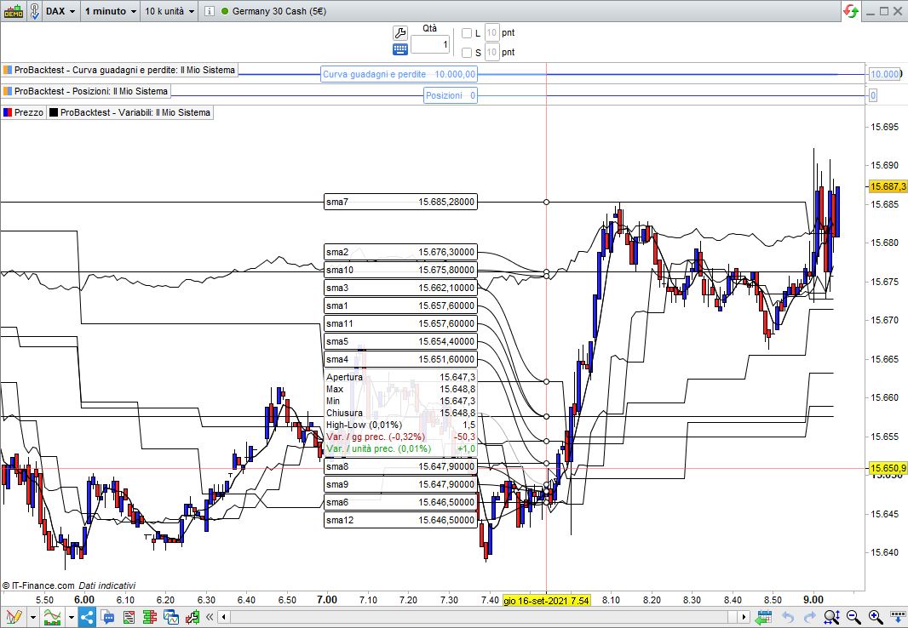
Task: Select the pencil drawing tool
Action: point(13,617)
